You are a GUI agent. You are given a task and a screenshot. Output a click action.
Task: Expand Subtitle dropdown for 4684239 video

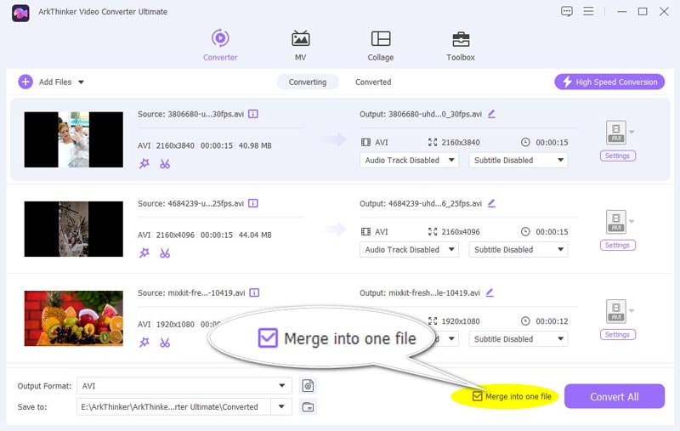[x=518, y=249]
